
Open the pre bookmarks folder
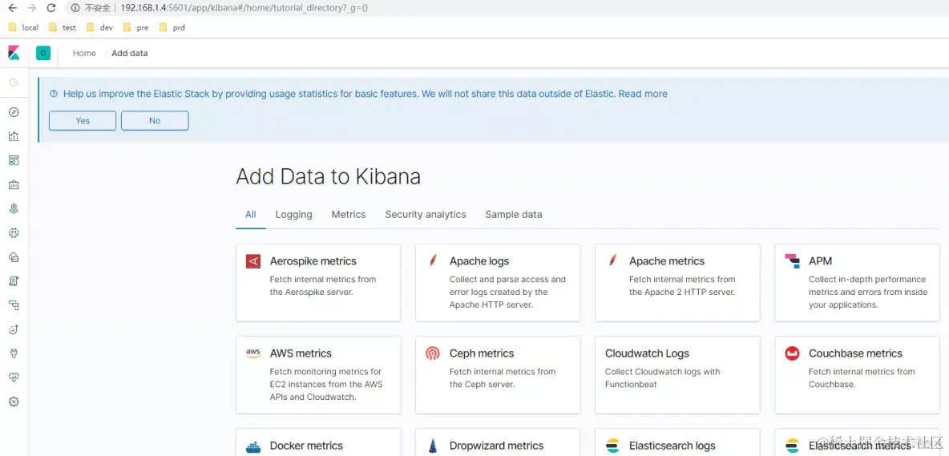coord(135,27)
